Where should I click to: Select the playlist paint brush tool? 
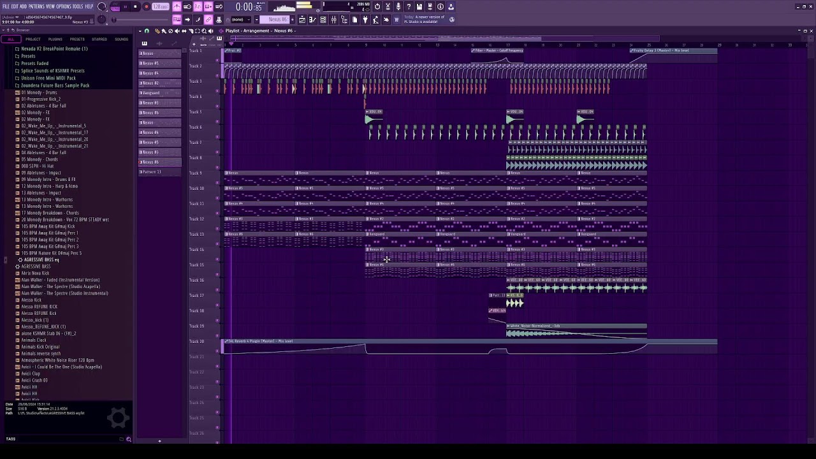[164, 31]
